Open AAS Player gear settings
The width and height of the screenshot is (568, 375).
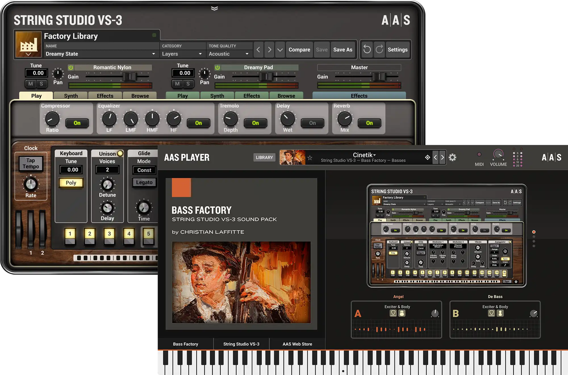pyautogui.click(x=452, y=157)
